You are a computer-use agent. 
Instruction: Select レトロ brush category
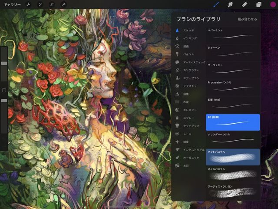coord(187,134)
